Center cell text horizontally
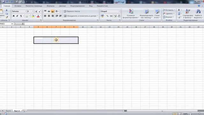204x115 pixels. tap(49, 16)
